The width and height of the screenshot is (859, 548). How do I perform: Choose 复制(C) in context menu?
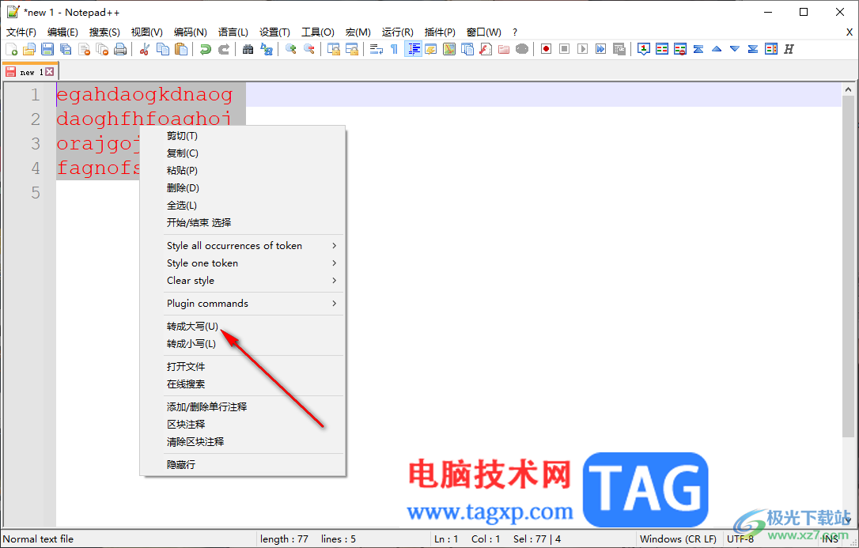coord(243,153)
